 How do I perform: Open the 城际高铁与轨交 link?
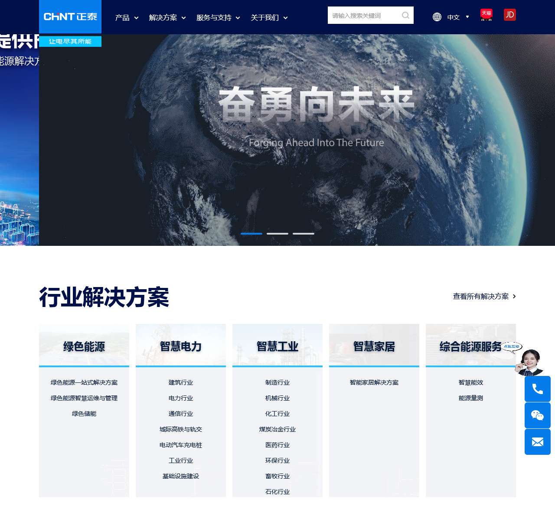[x=181, y=429]
